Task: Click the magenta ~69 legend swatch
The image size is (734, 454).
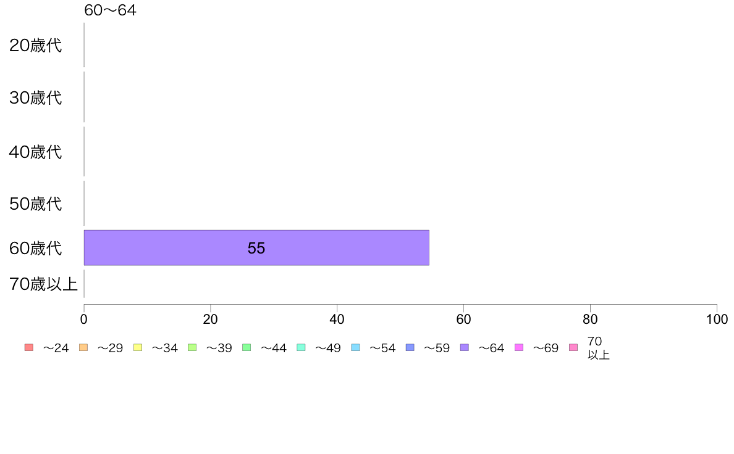Action: pos(518,347)
